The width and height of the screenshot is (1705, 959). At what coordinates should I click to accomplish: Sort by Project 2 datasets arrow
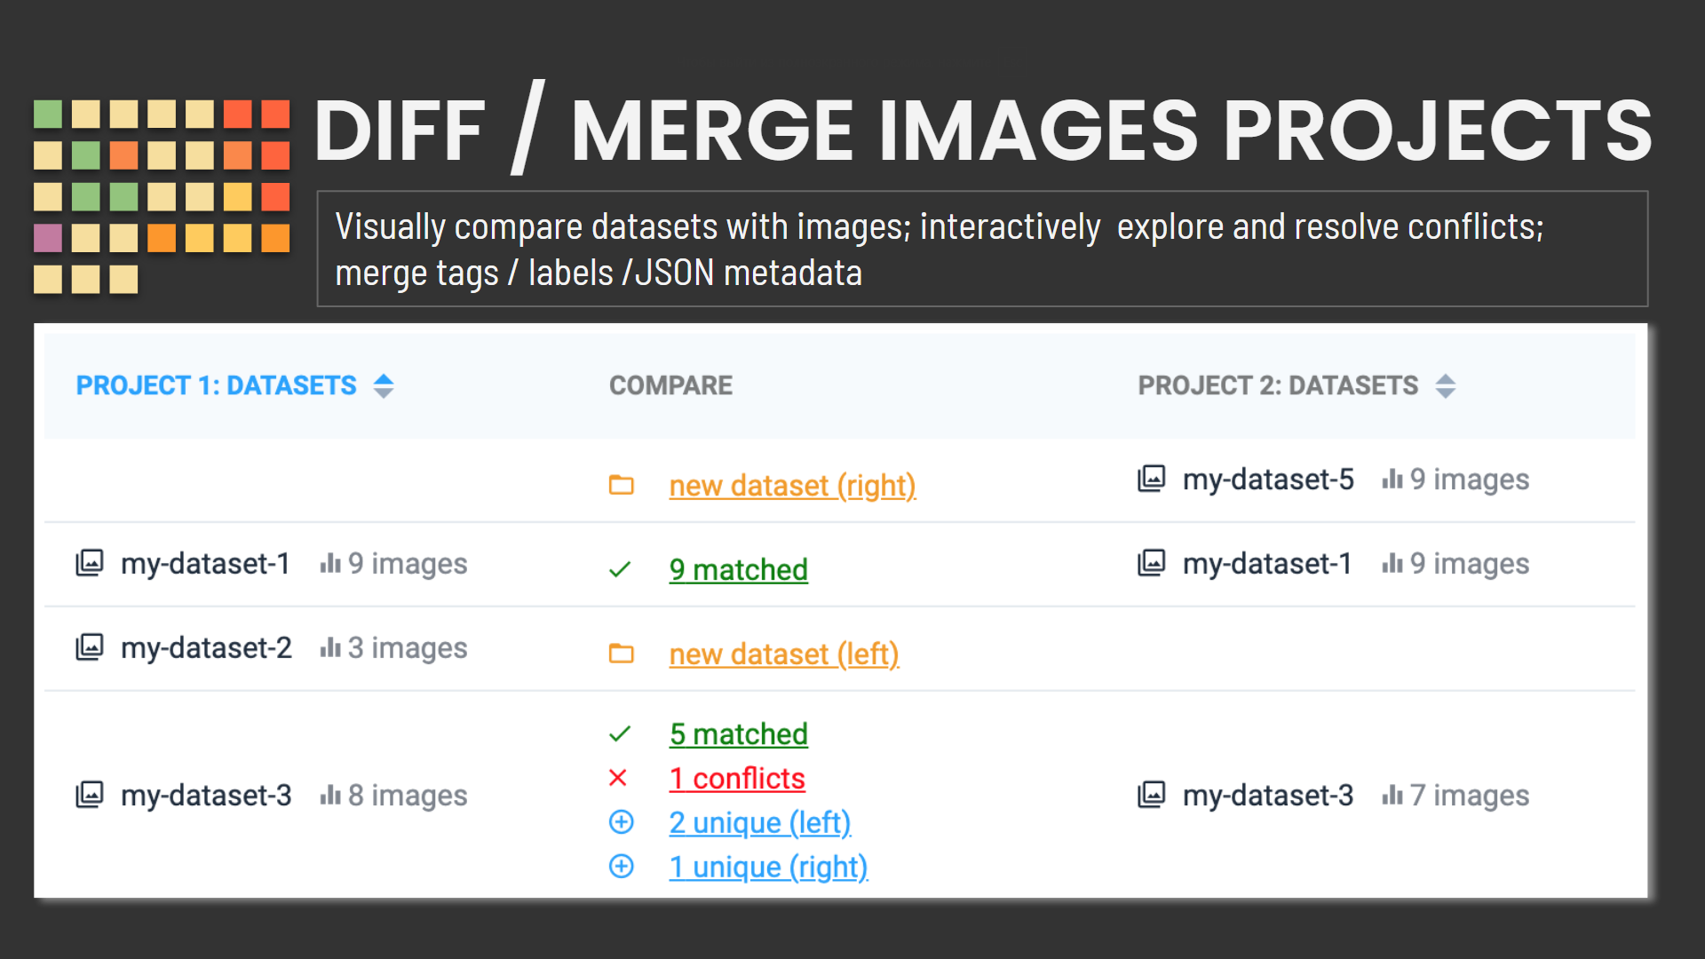pyautogui.click(x=1446, y=385)
